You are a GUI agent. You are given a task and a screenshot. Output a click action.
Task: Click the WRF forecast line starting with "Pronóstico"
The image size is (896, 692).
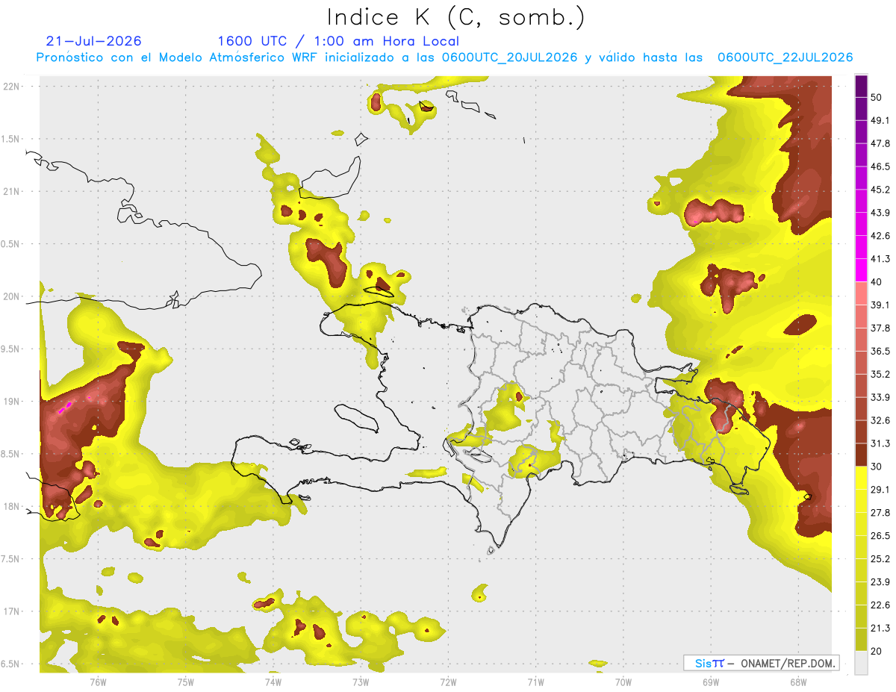[444, 57]
